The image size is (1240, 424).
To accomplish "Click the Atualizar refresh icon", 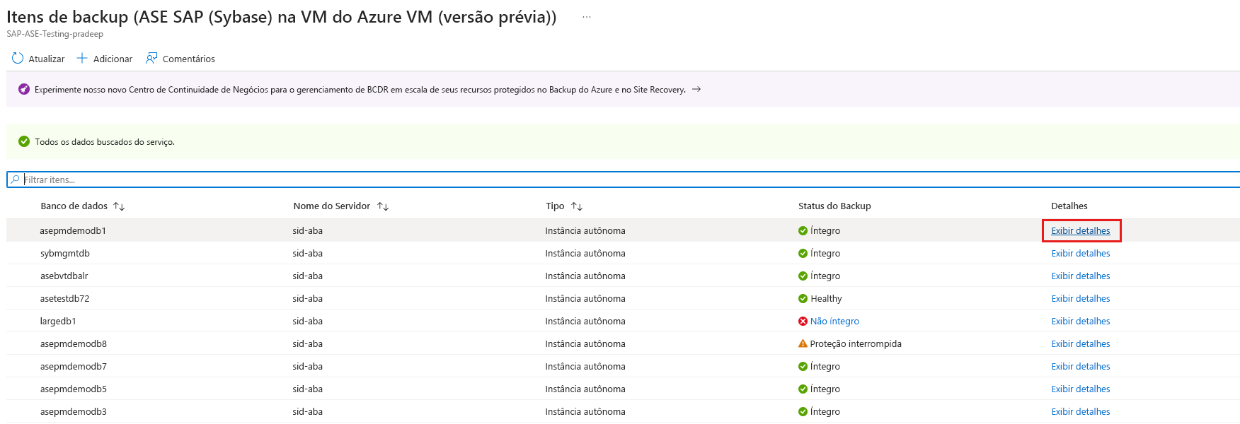I will pos(18,58).
